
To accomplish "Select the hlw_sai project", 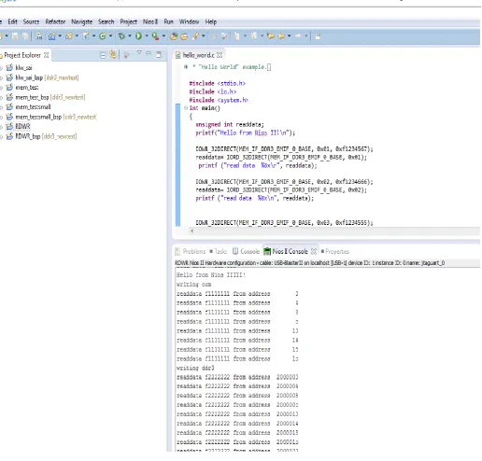I will pos(20,67).
